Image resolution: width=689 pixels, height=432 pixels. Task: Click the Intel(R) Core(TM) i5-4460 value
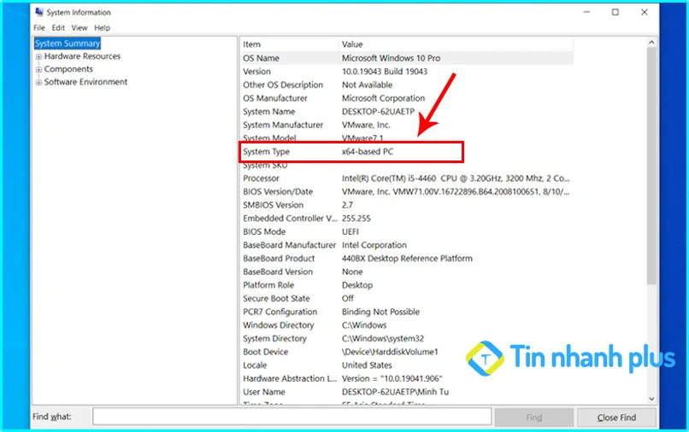tap(456, 178)
